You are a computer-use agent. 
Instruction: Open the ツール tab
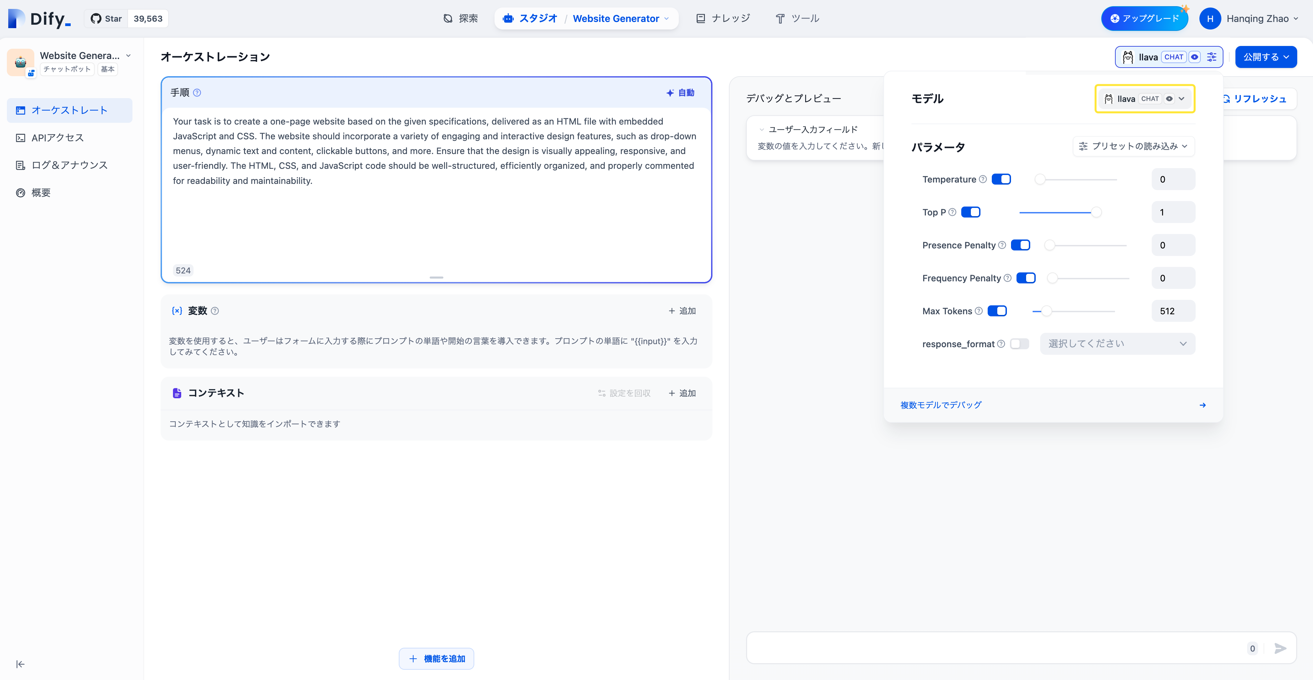pyautogui.click(x=797, y=19)
